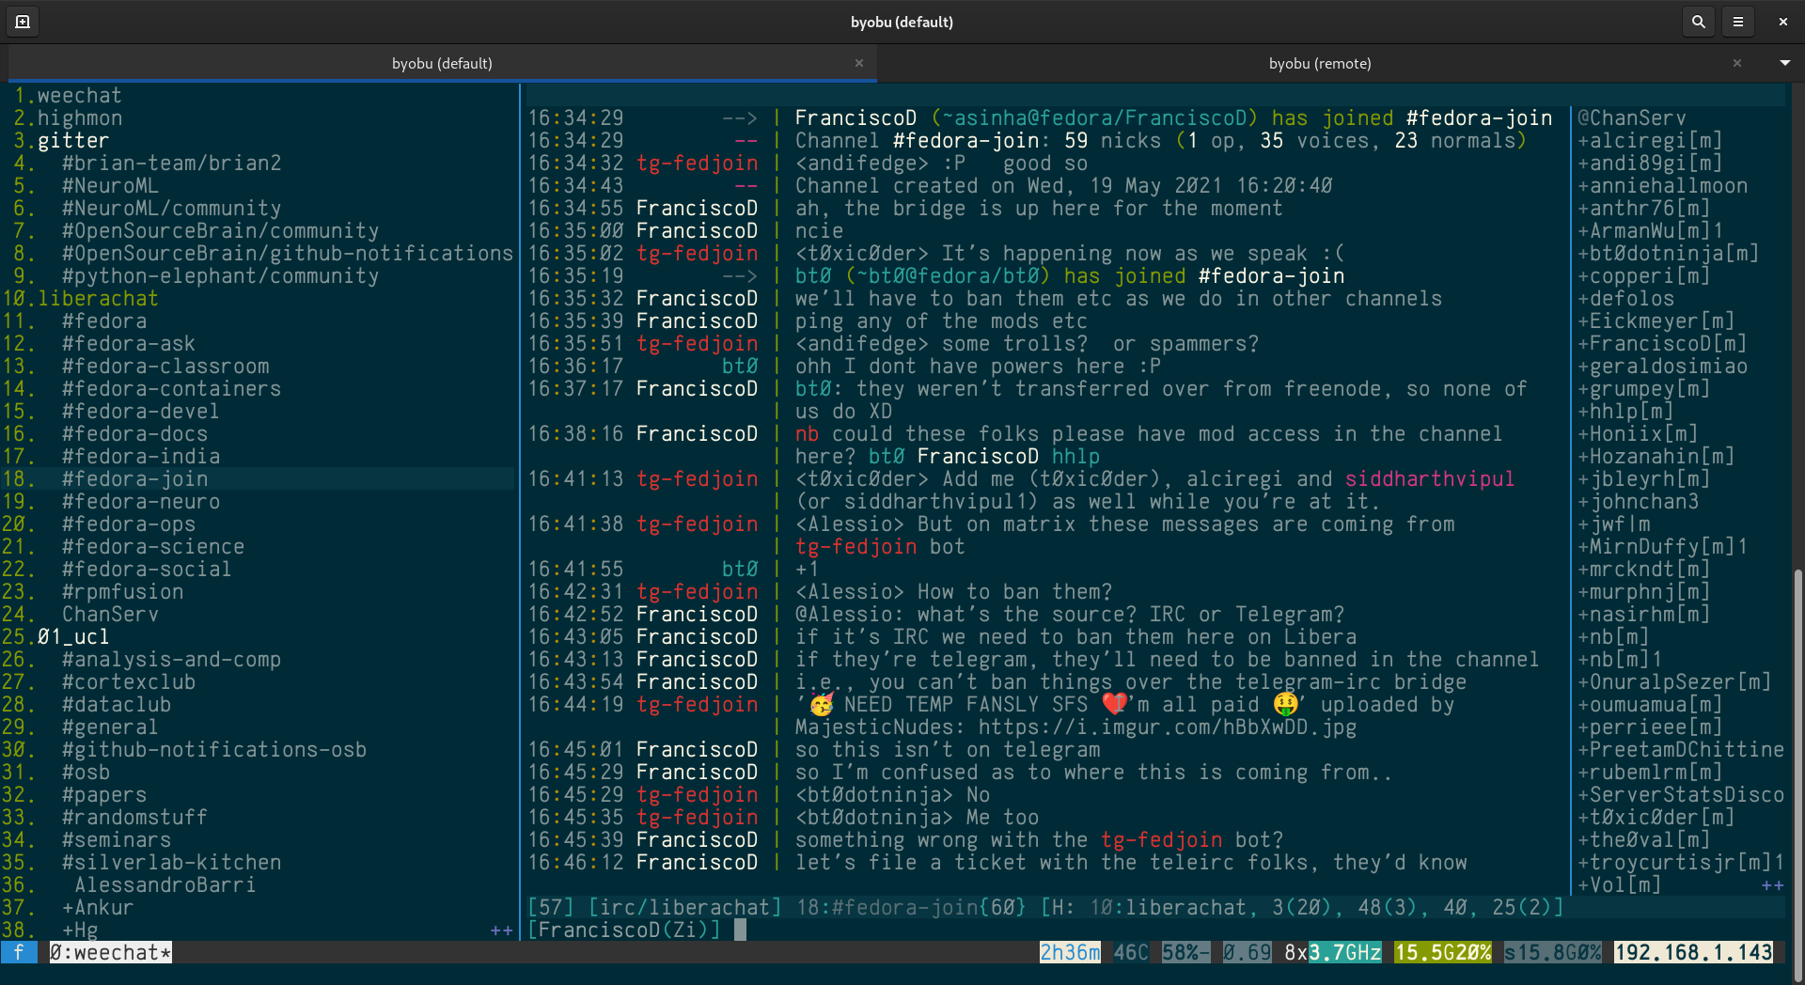The image size is (1805, 985).
Task: Open ChanServ buffer in buffer list
Action: pos(111,615)
